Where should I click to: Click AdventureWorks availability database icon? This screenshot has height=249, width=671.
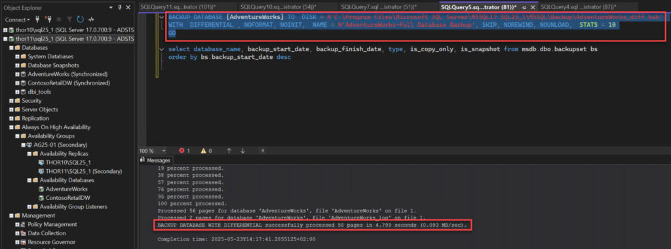coord(41,189)
